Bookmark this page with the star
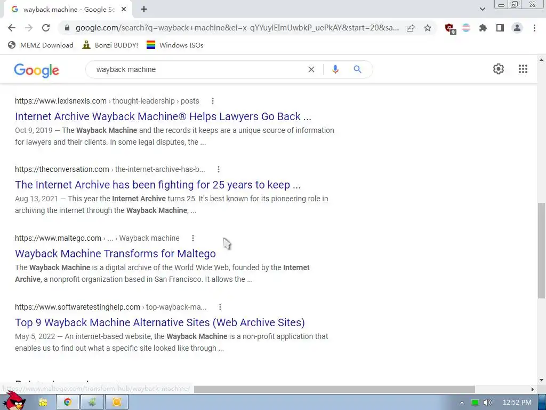This screenshot has width=546, height=410. [428, 28]
